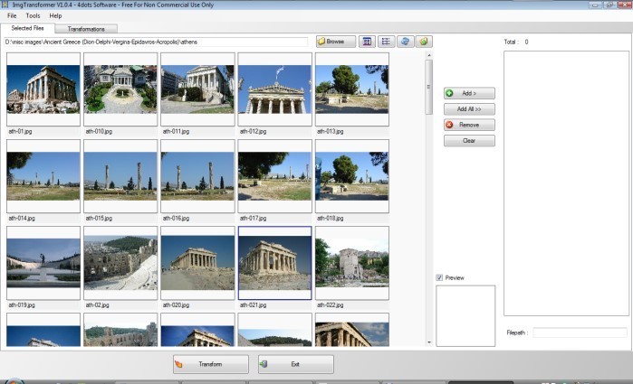Click the folder path input field
The width and height of the screenshot is (633, 384).
coord(157,42)
